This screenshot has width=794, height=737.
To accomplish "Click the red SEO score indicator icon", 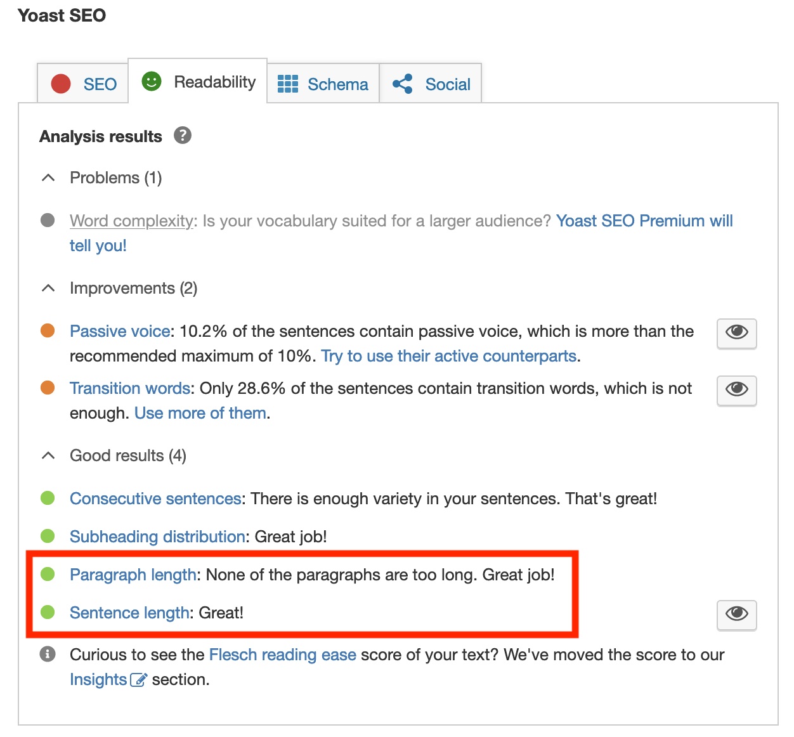I will pyautogui.click(x=61, y=84).
